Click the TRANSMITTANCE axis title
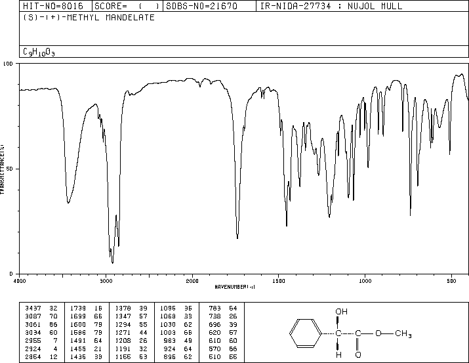Image resolution: width=469 pixels, height=363 pixels. pos(2,169)
